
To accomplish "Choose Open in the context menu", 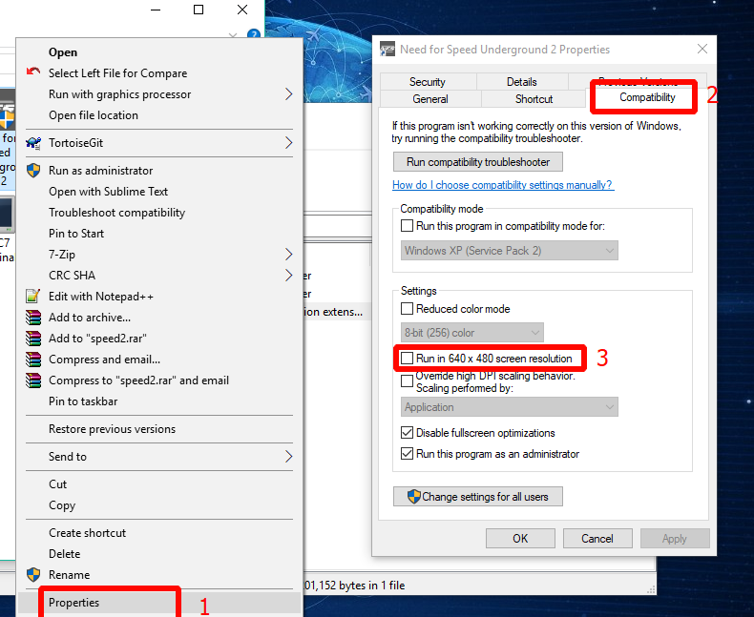I will 159,51.
